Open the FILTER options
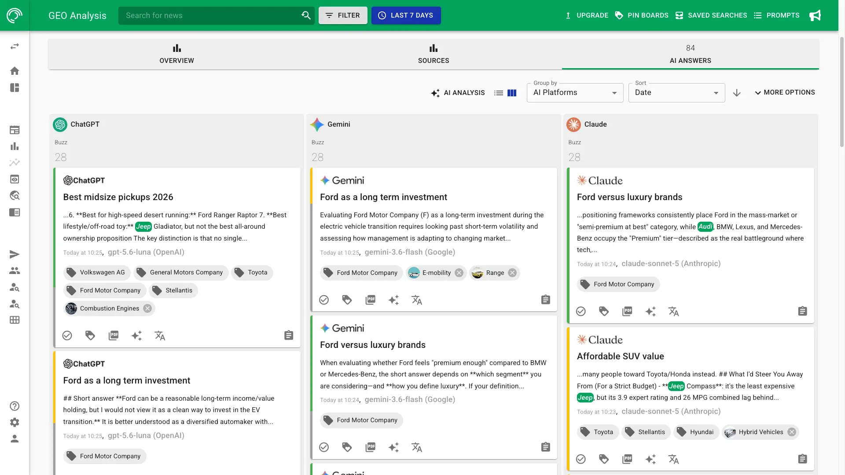 [343, 15]
